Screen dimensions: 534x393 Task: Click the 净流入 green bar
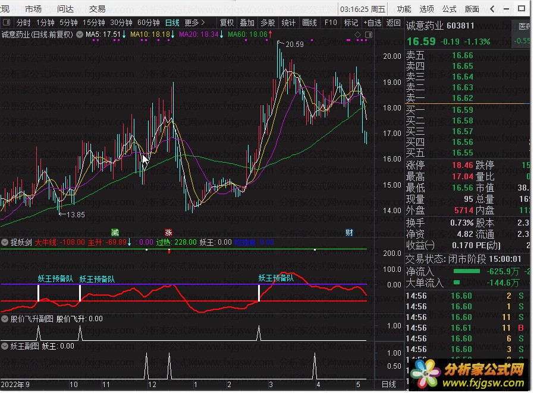pos(467,271)
